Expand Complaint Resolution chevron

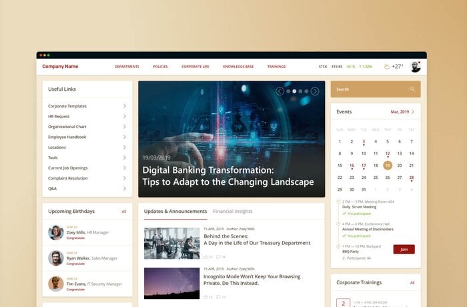[x=125, y=178]
